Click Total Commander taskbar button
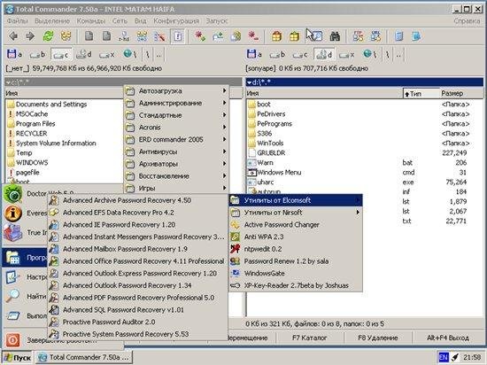This screenshot has height=365, width=487. 83,358
